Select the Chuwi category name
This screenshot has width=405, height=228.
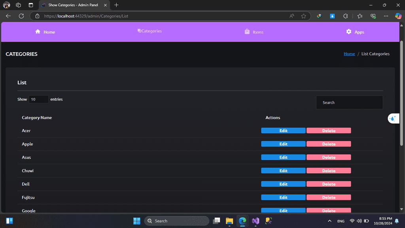pyautogui.click(x=28, y=171)
